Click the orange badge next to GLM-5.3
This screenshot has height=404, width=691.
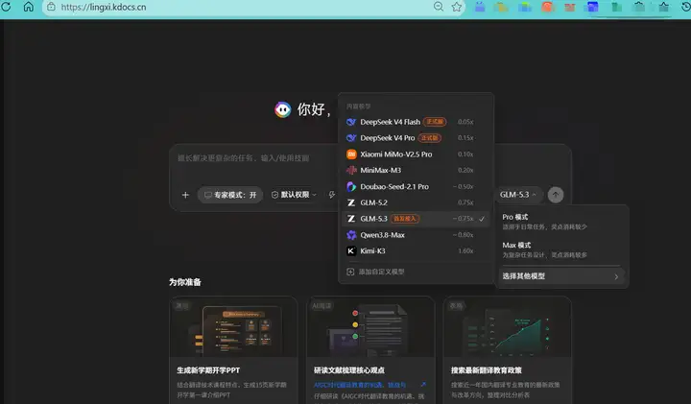click(405, 219)
